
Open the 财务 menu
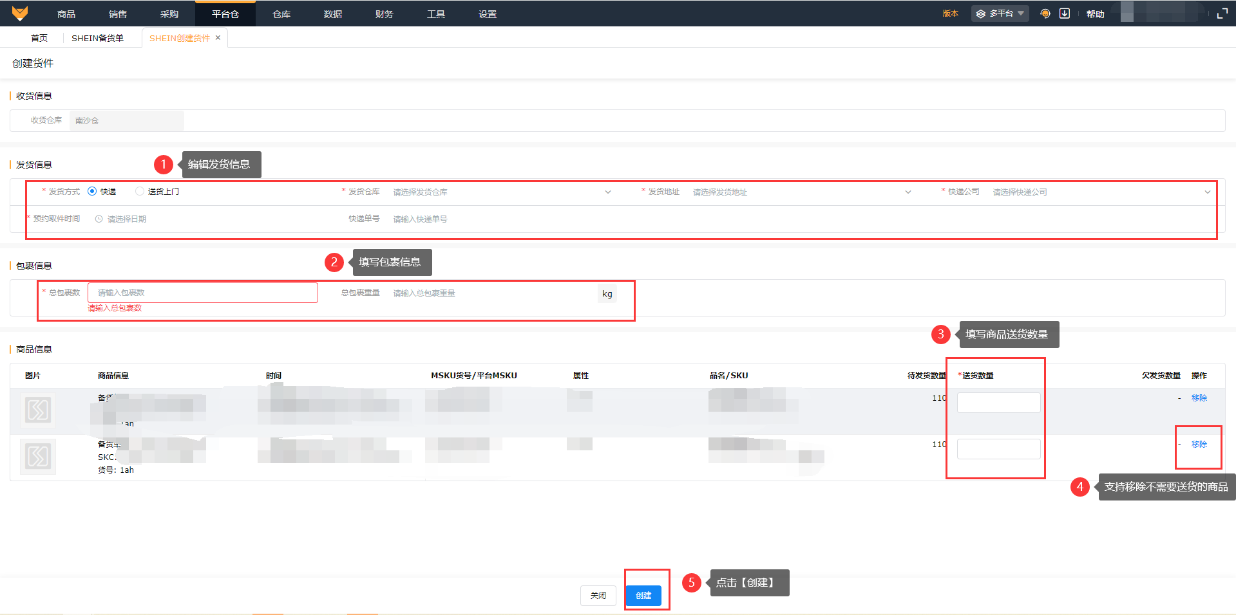[385, 14]
